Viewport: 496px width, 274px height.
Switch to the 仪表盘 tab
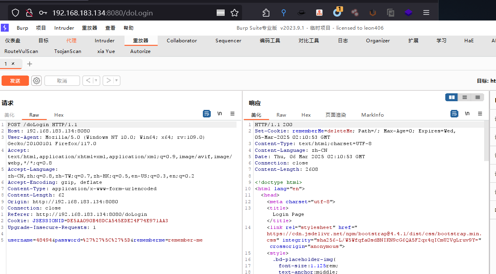coord(13,41)
